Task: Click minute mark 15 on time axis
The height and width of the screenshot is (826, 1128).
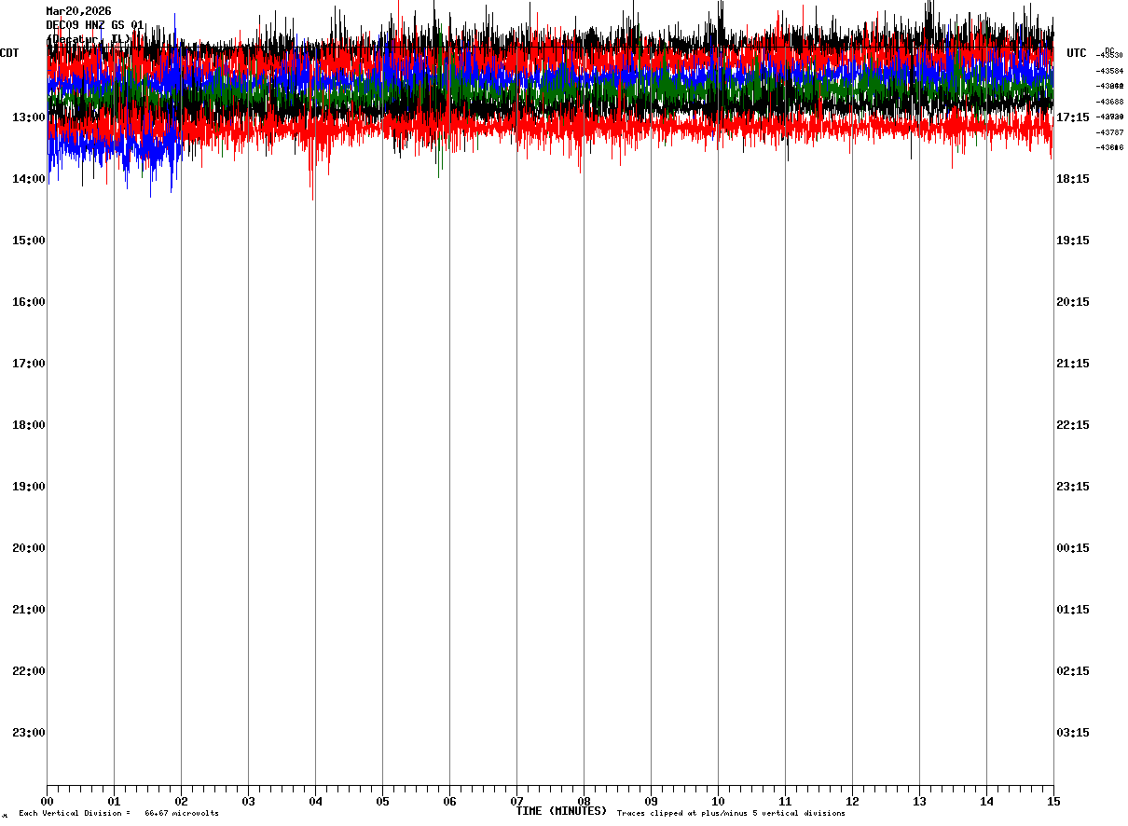Action: click(1053, 802)
